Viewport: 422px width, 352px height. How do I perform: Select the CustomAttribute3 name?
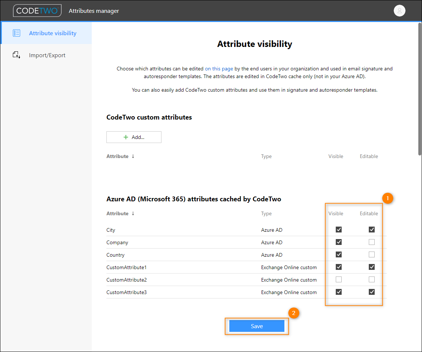click(x=127, y=292)
